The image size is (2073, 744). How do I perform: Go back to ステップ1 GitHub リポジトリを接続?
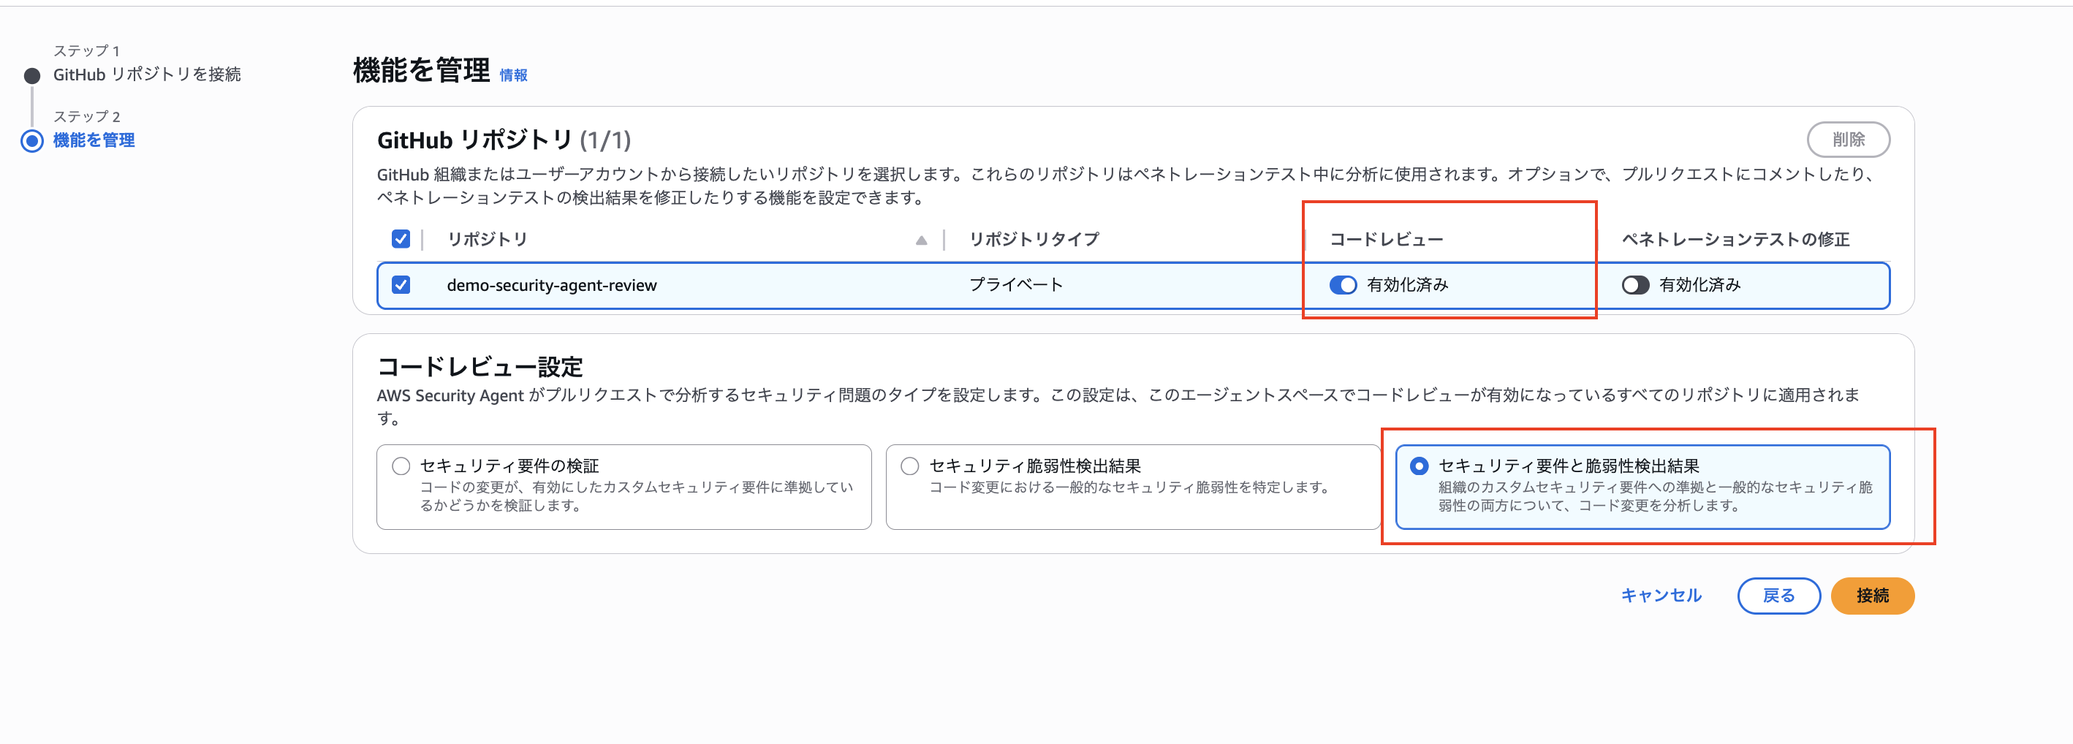pos(148,74)
